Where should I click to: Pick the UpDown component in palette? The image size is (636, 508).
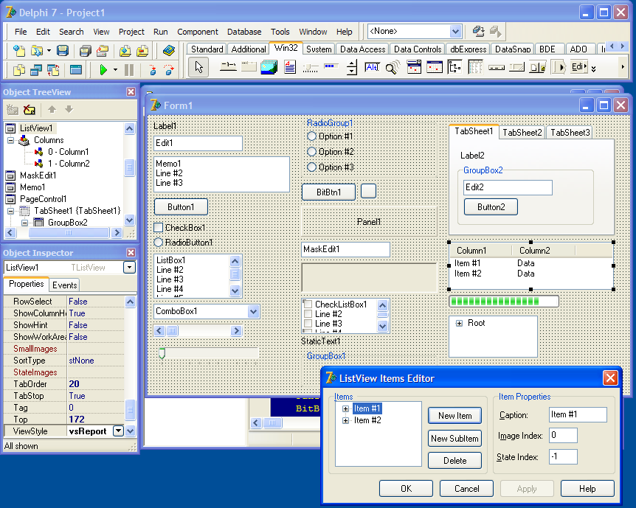point(352,67)
